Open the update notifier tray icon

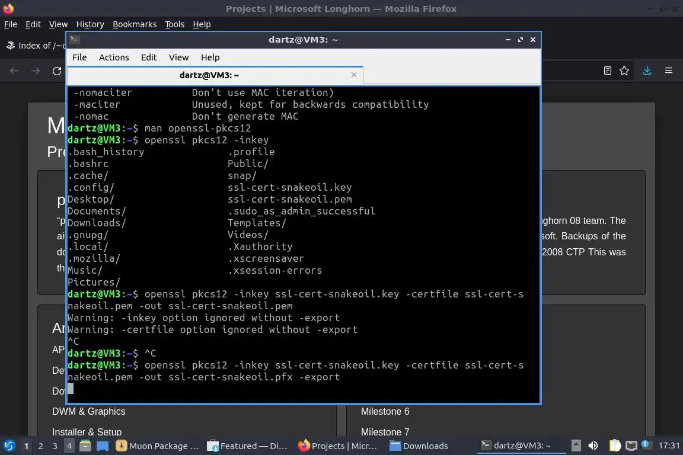coord(646,444)
